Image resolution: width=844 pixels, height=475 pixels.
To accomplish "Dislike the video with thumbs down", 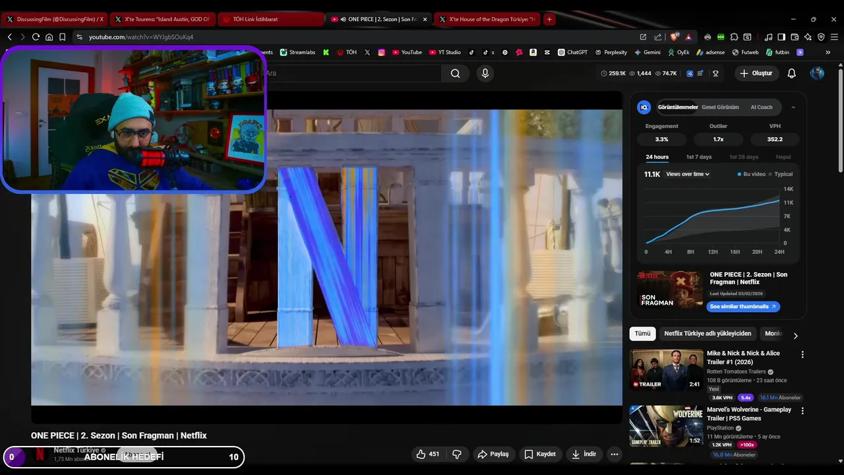I will click(x=456, y=454).
